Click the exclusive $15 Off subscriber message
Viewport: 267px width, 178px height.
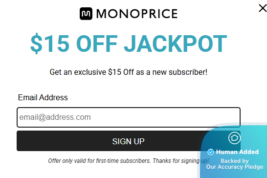[x=129, y=72]
